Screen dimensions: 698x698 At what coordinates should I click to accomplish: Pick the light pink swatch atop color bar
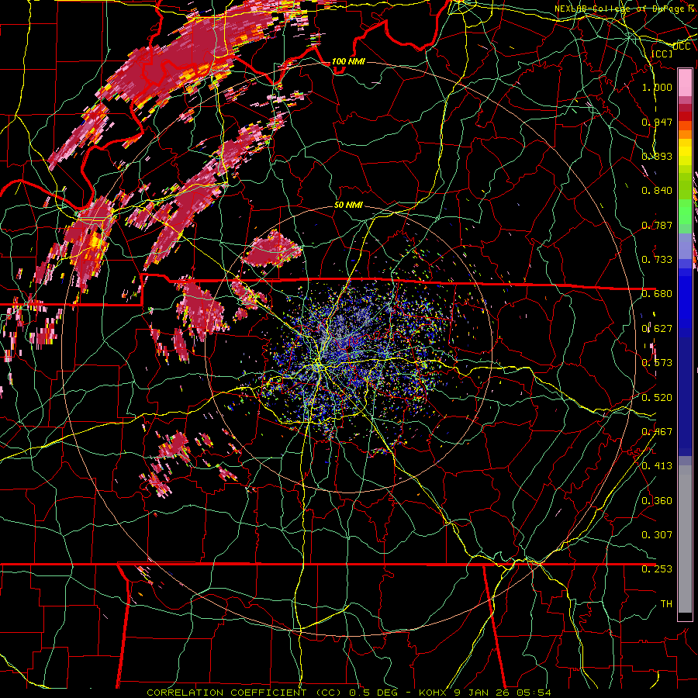click(685, 82)
